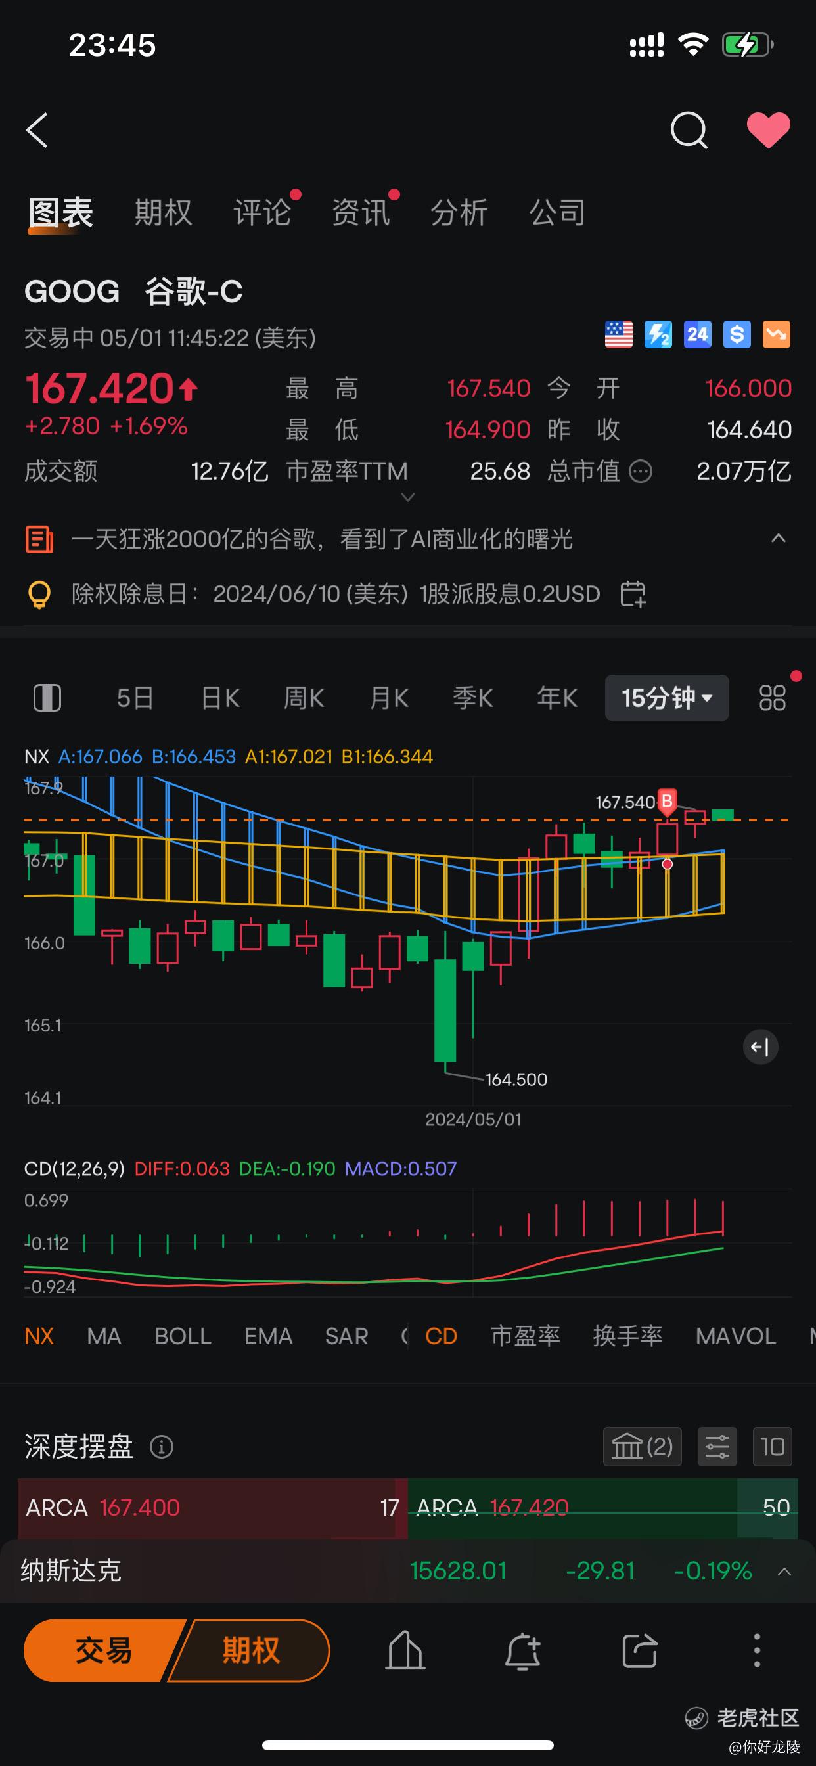Change depth levels with 10 button

click(772, 1447)
